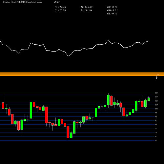
Task: Select the high value 'H: 118.03'
Action: (87, 7)
